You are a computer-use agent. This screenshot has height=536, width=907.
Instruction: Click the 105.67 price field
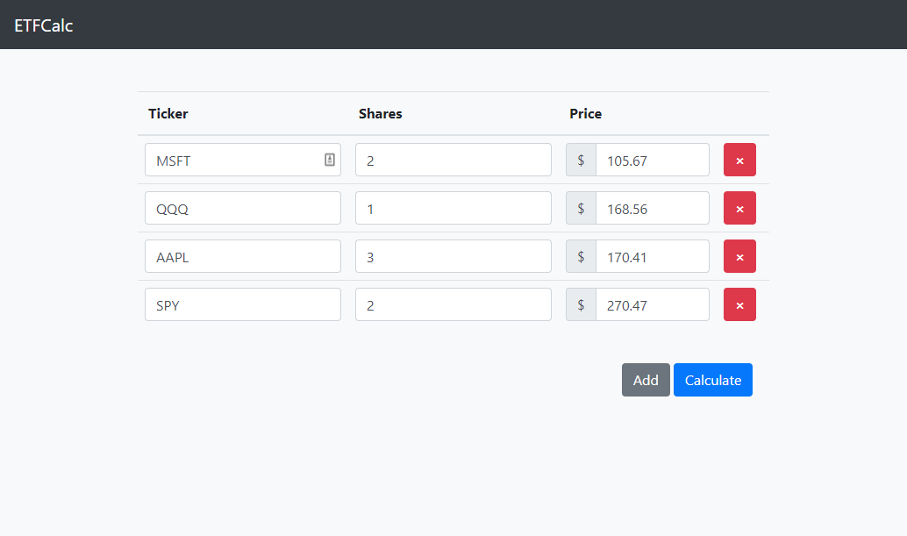click(653, 160)
